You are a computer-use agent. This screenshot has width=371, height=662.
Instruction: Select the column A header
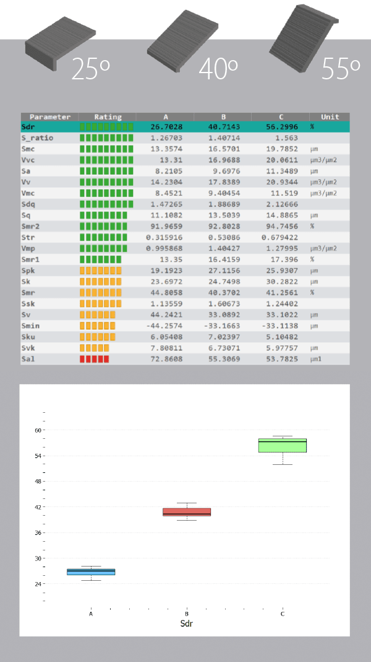165,117
